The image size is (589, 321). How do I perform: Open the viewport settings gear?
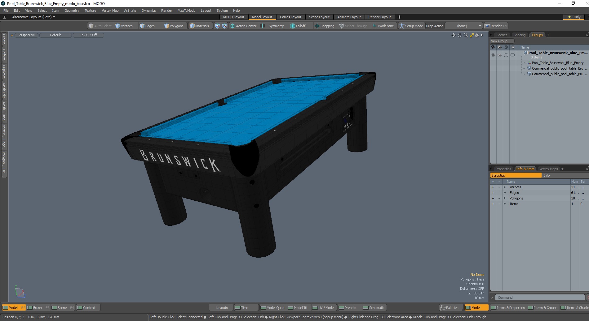tap(477, 35)
